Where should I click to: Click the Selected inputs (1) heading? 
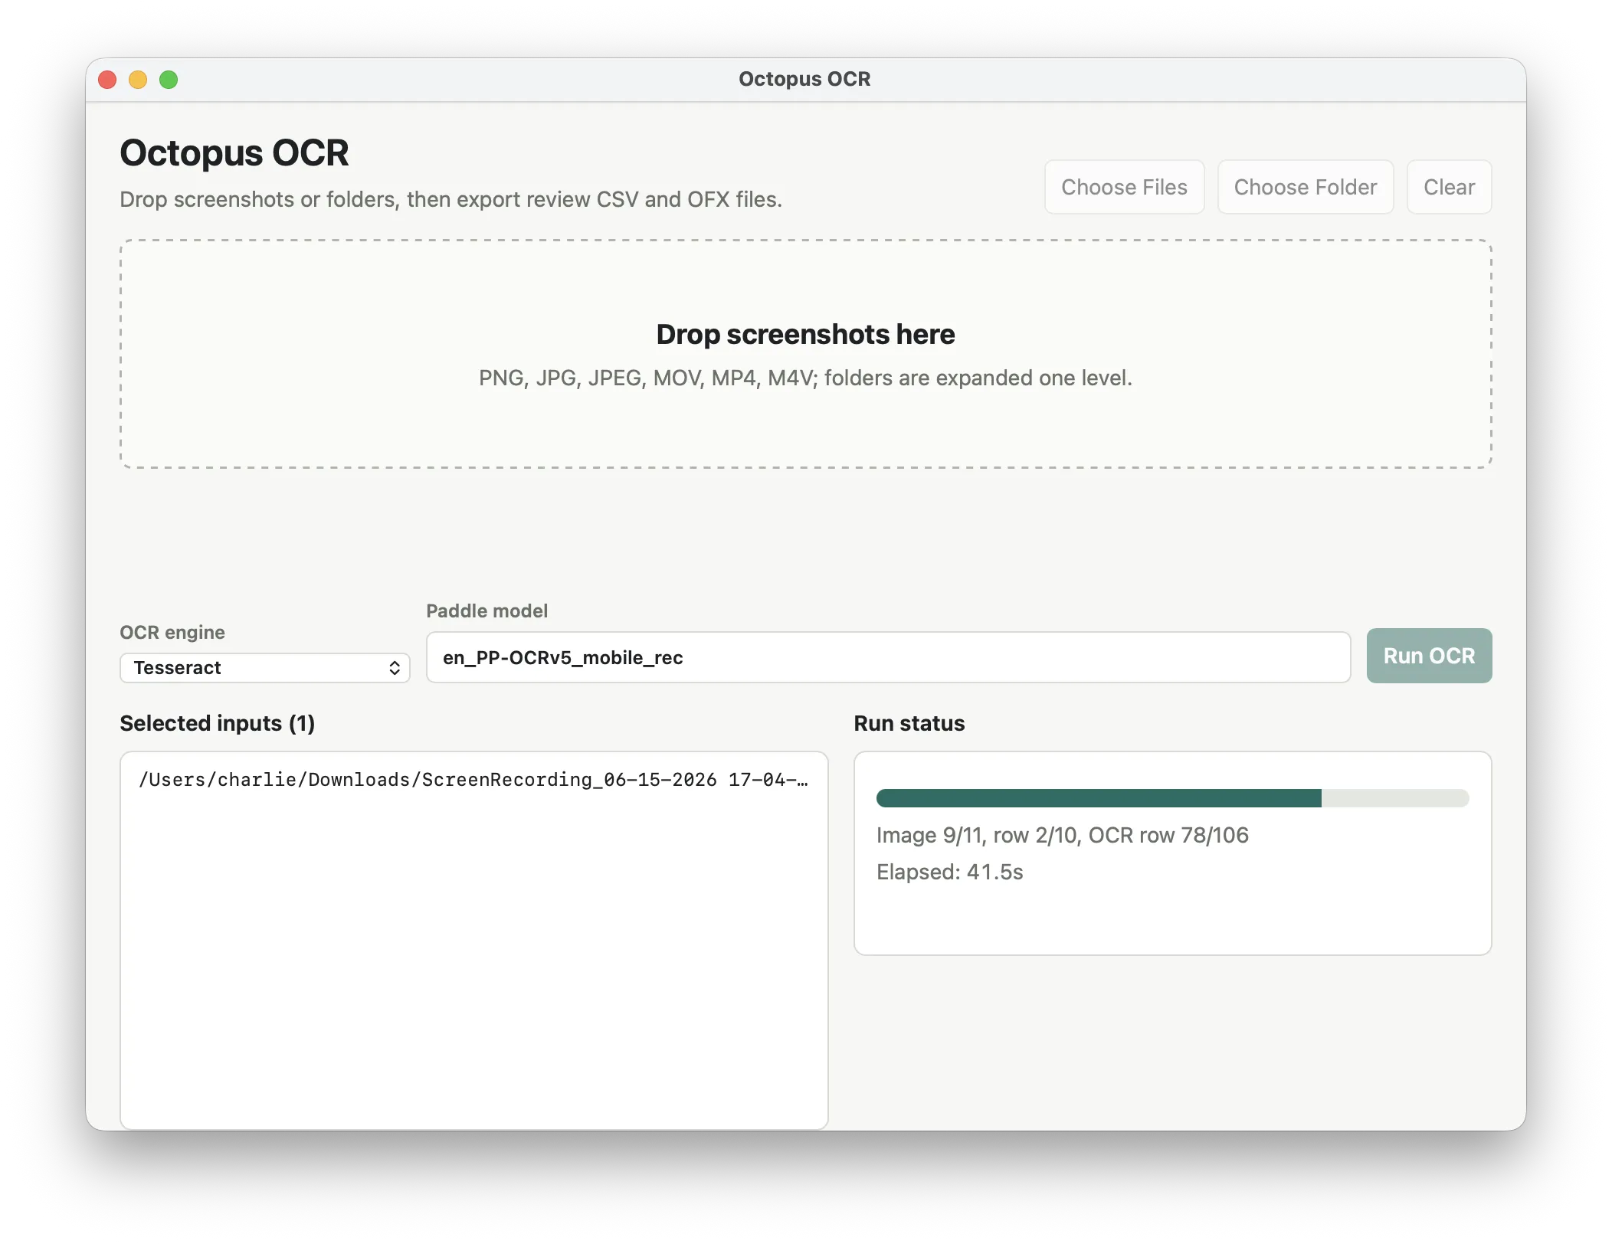pos(218,723)
